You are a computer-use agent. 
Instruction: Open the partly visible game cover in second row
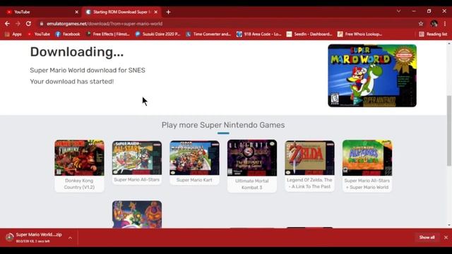coord(137,214)
